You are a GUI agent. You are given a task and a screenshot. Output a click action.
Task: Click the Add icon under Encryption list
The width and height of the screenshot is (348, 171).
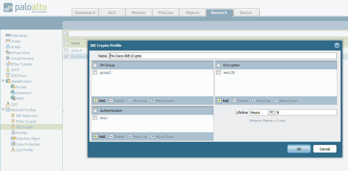219,101
